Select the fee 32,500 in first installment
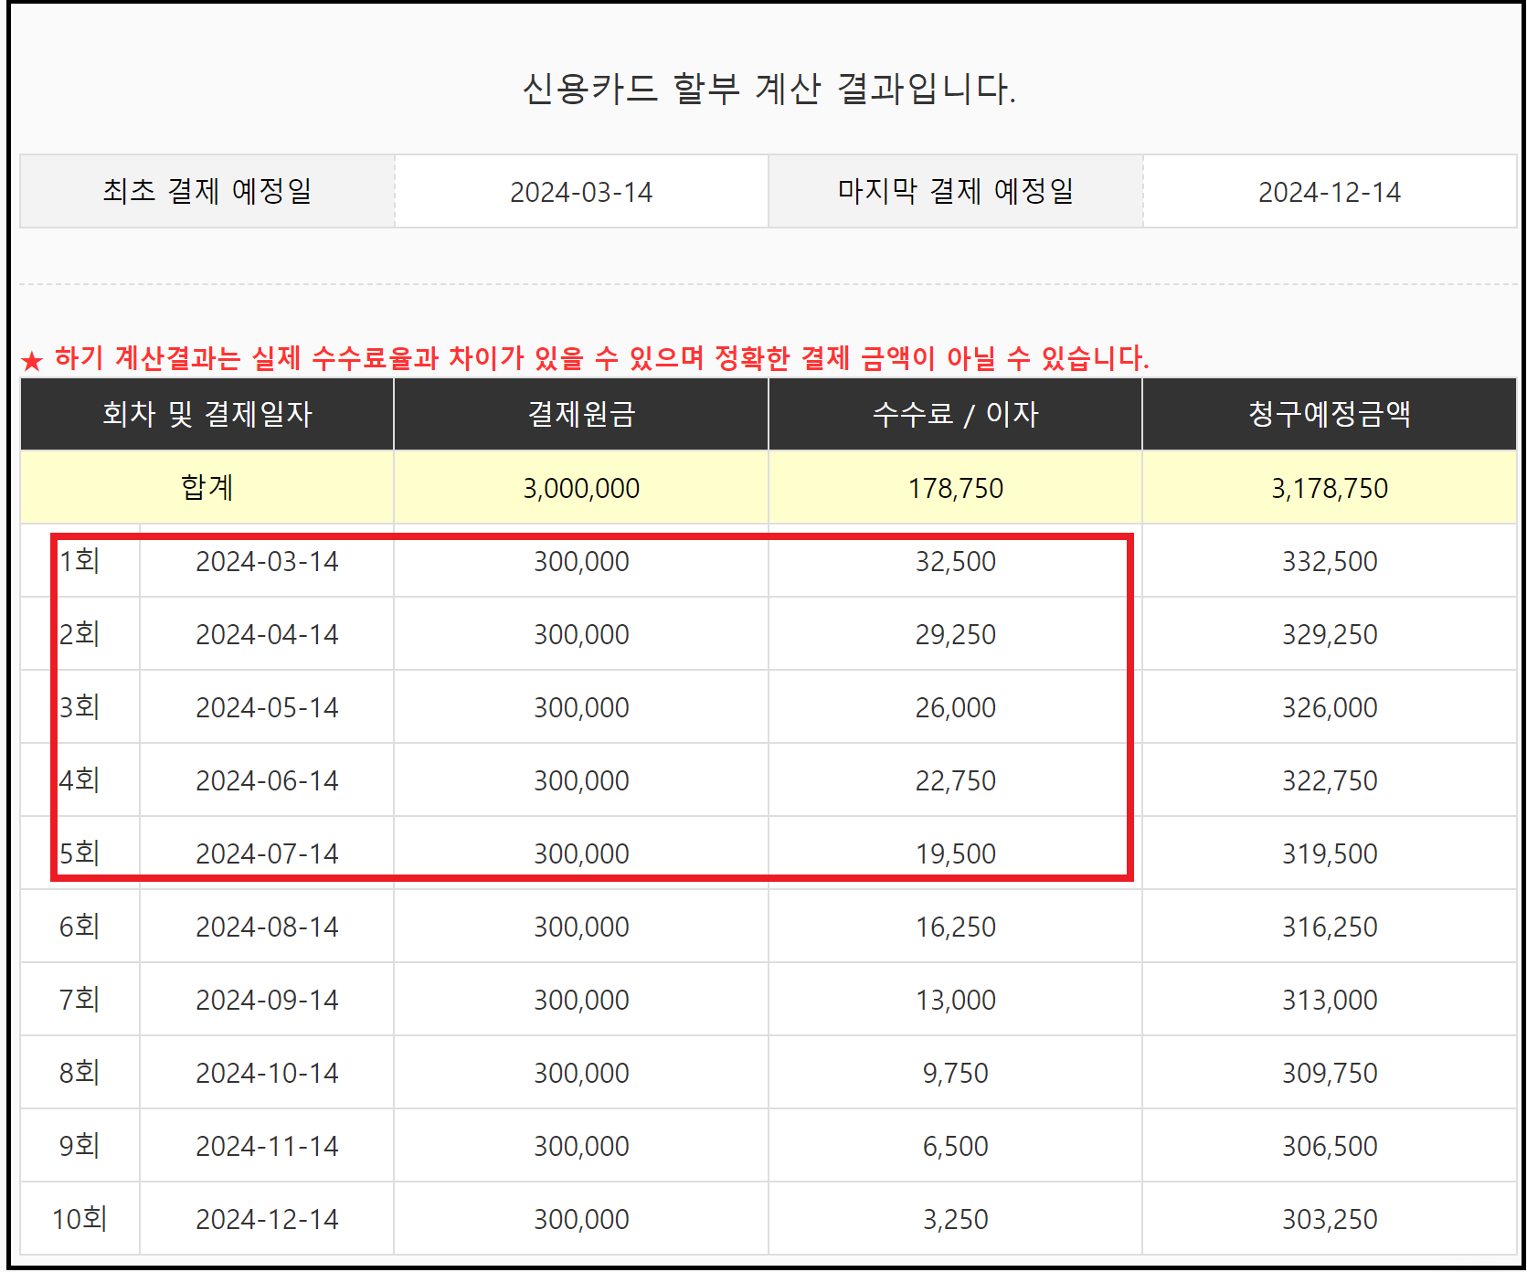 pos(954,561)
